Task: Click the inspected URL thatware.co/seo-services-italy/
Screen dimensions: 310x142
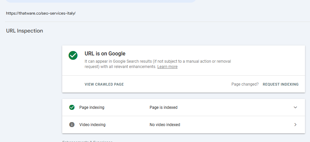Action: pyautogui.click(x=41, y=13)
